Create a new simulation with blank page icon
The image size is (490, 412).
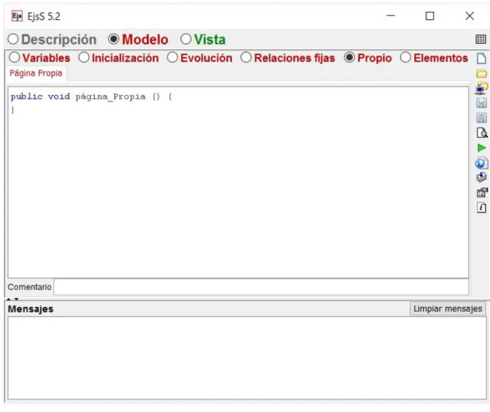481,58
